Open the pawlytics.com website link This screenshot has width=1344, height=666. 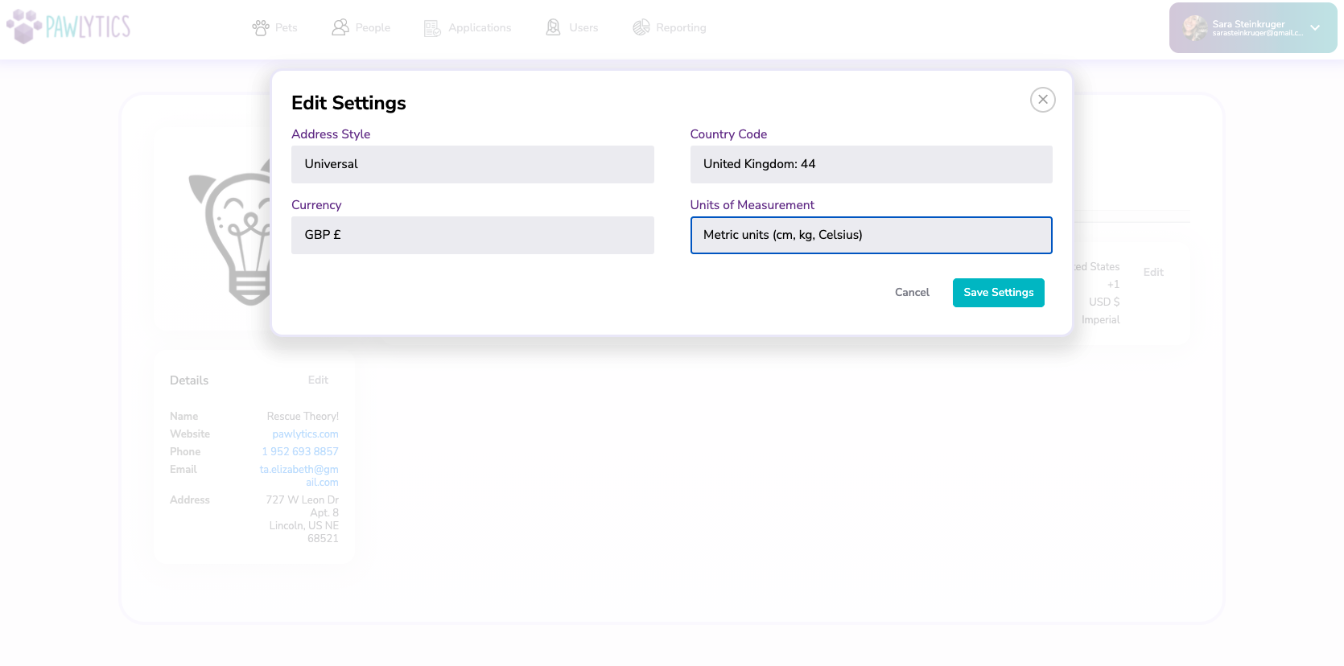pyautogui.click(x=305, y=434)
